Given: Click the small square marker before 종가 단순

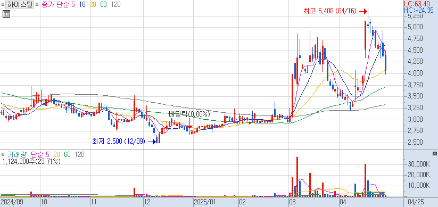Looking at the screenshot, I should (x=37, y=5).
